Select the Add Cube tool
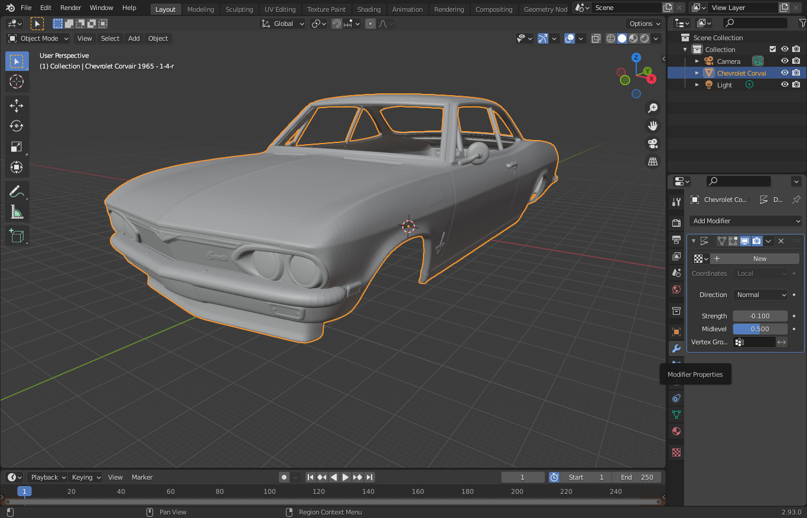The height and width of the screenshot is (518, 807). [17, 236]
